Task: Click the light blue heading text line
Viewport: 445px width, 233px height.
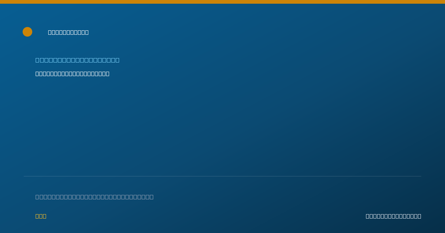Action: pyautogui.click(x=78, y=60)
